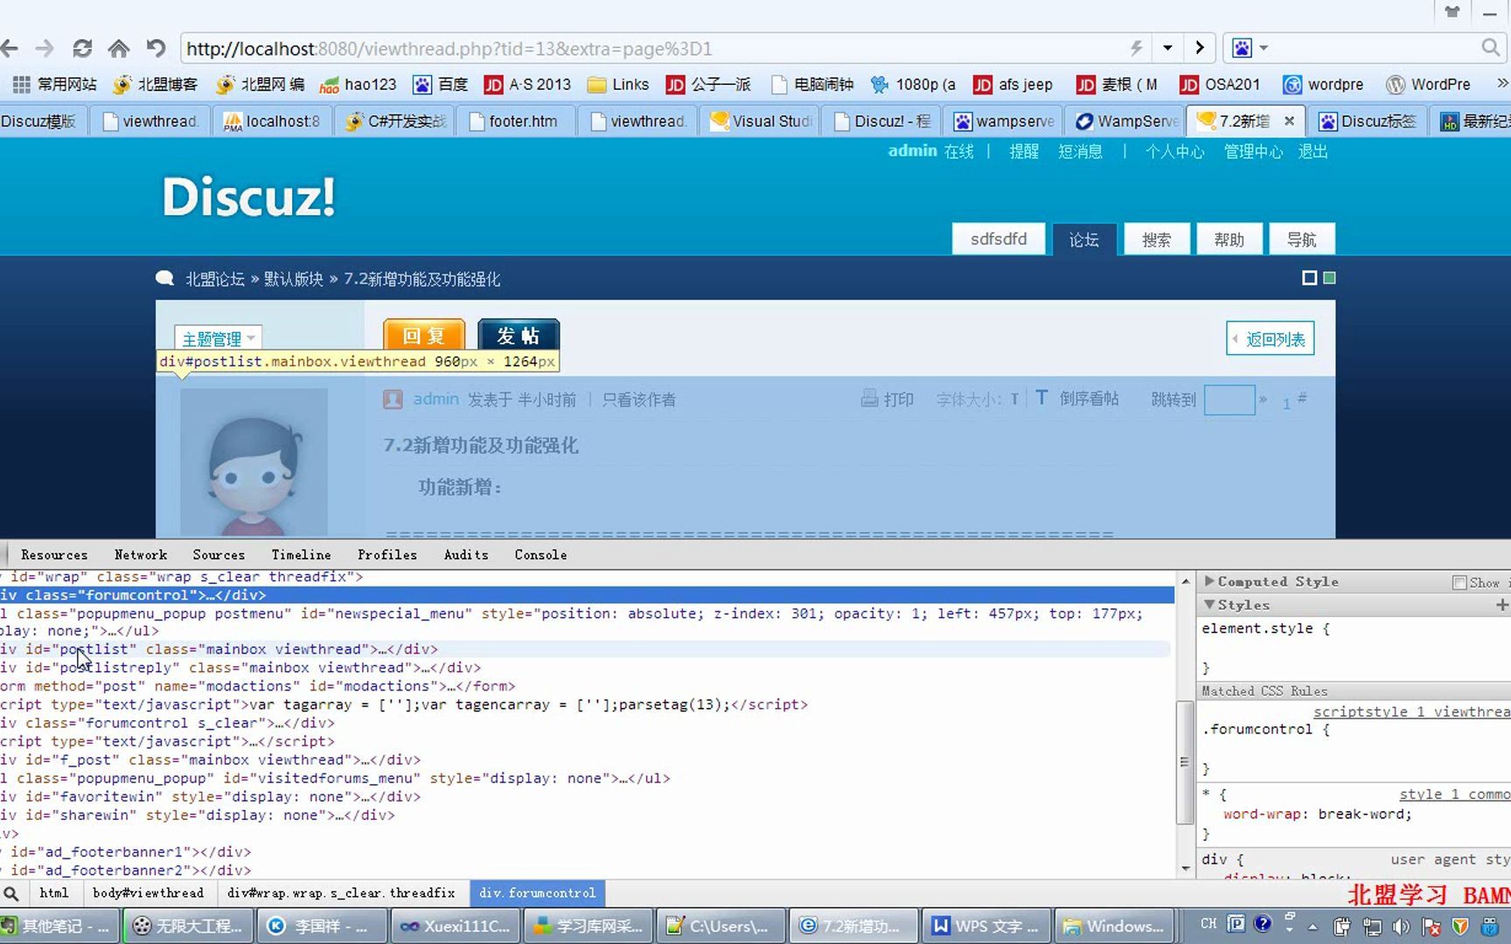Toggle the Show inherited checkbox
The width and height of the screenshot is (1511, 944).
point(1459,582)
